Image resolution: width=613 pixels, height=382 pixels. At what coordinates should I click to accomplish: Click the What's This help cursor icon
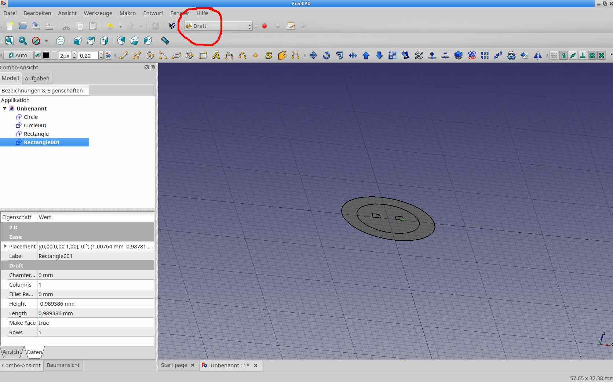tap(172, 26)
